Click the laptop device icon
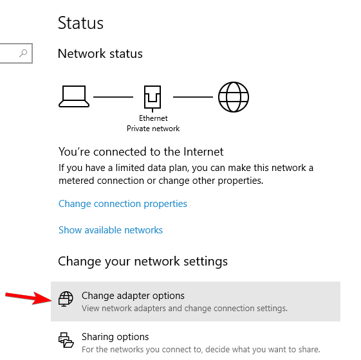Screen dimensions: 361x360 [74, 96]
